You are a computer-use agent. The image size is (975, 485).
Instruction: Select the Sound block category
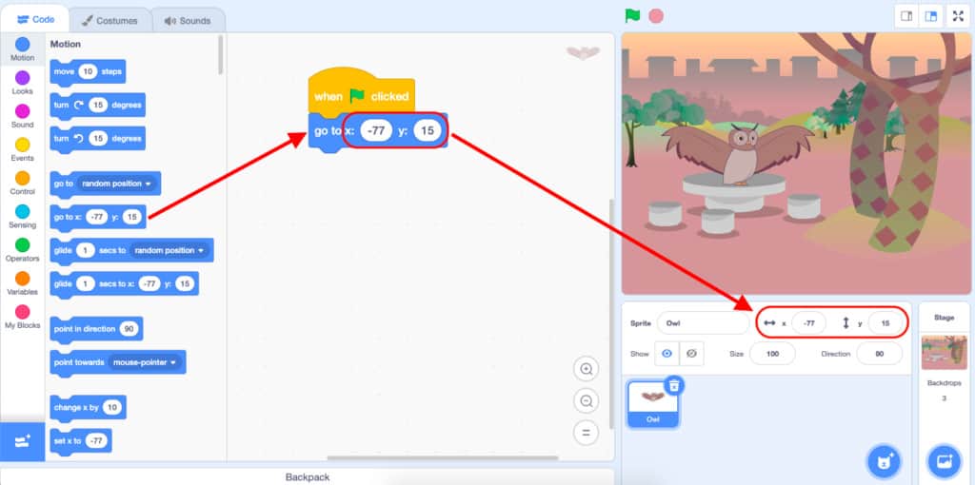23,116
